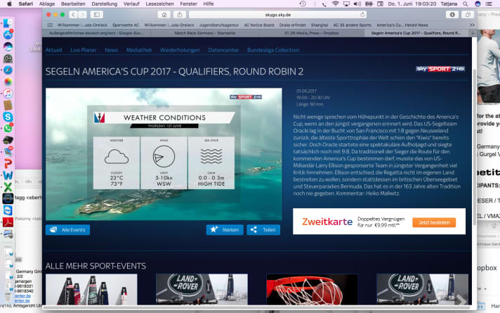Click the Teilen share button
Image resolution: width=500 pixels, height=313 pixels.
pos(263,230)
